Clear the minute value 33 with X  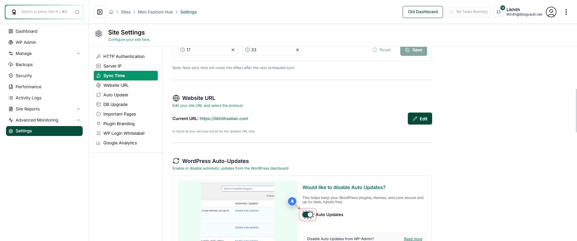tap(298, 50)
